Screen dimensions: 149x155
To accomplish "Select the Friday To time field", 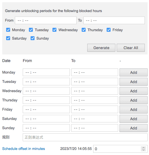I will 95,110.
